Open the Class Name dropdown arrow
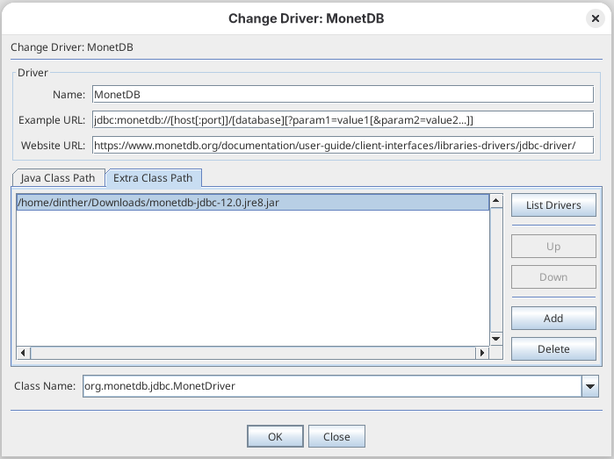The image size is (614, 459). (590, 386)
